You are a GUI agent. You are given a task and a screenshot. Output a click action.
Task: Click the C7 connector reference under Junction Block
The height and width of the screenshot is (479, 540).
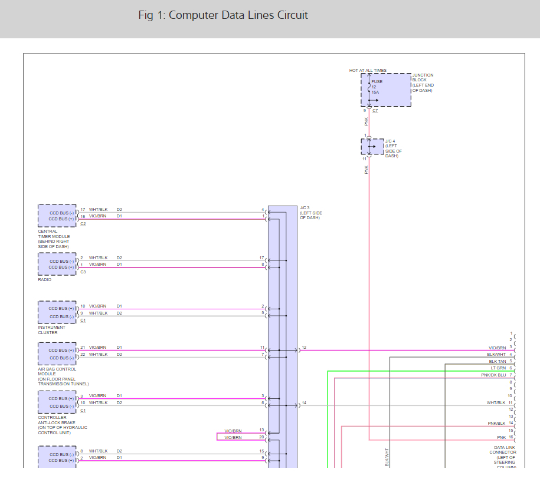pos(375,110)
